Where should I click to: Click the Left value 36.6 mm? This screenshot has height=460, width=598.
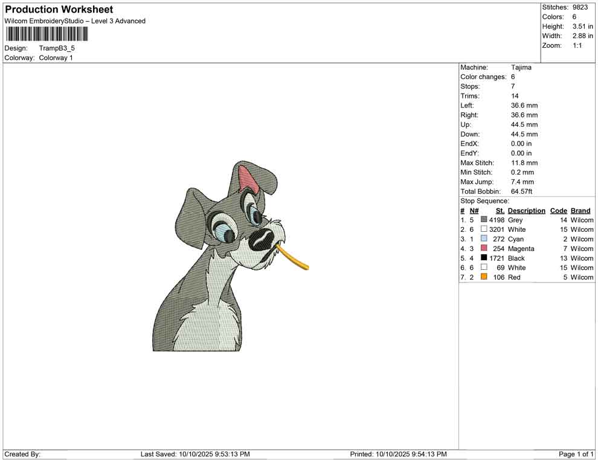coord(524,105)
